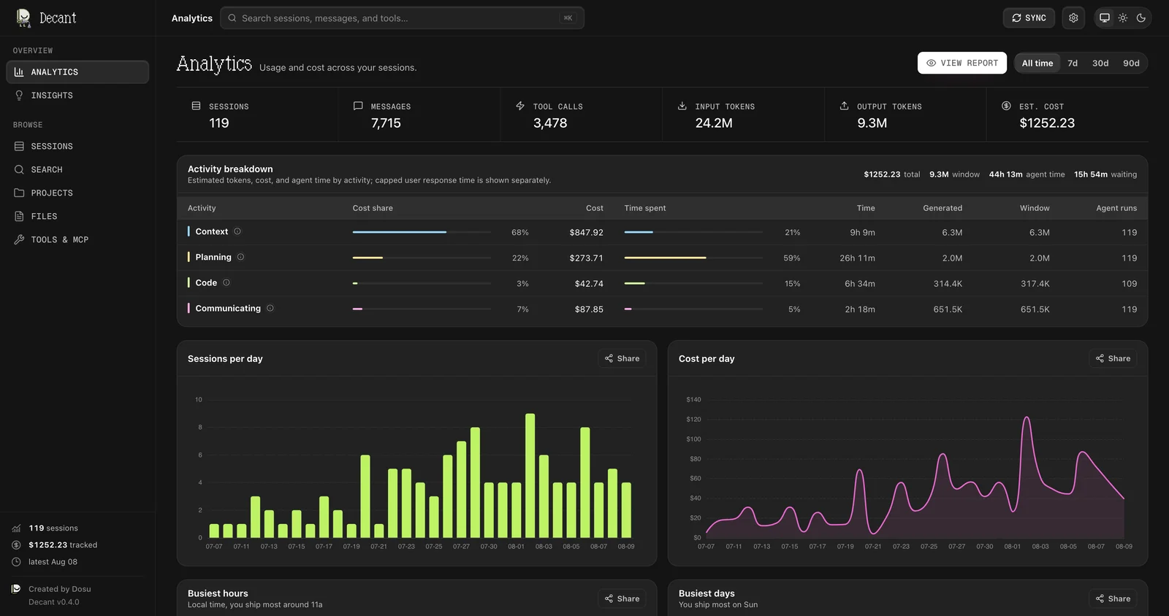
Task: Click the Files document icon
Action: pyautogui.click(x=19, y=217)
